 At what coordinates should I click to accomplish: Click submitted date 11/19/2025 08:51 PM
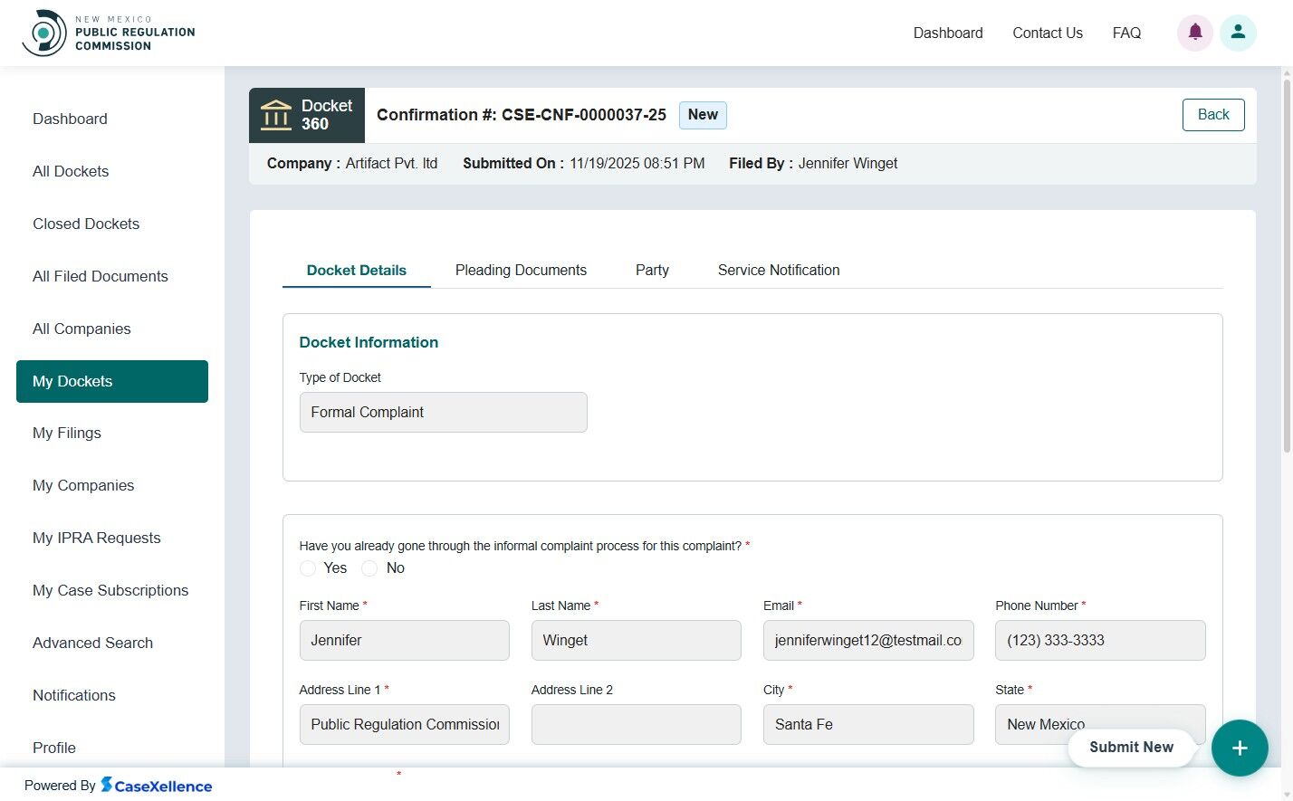point(637,163)
